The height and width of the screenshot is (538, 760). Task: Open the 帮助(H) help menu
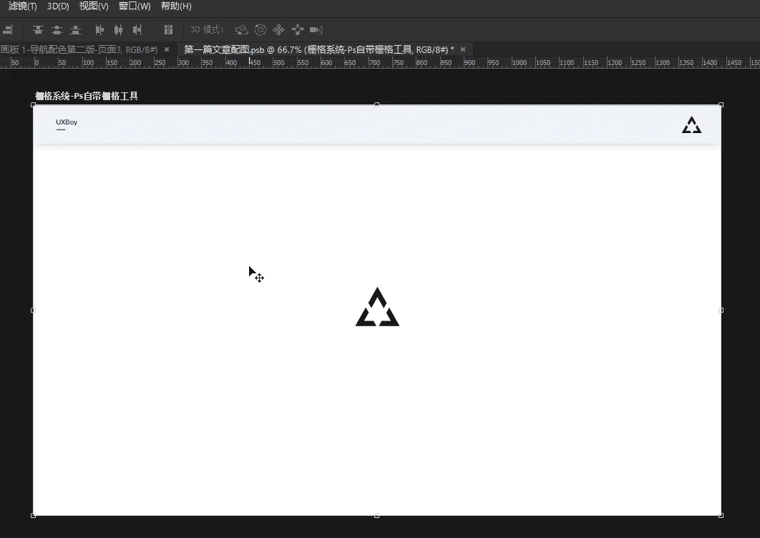[176, 6]
